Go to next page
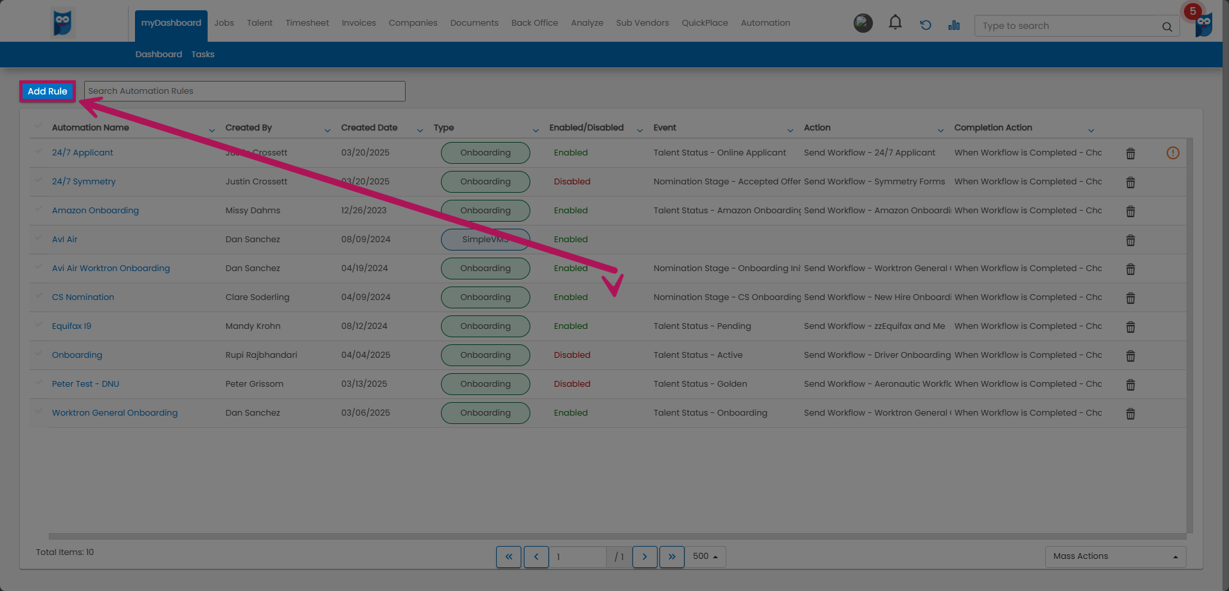 (645, 557)
